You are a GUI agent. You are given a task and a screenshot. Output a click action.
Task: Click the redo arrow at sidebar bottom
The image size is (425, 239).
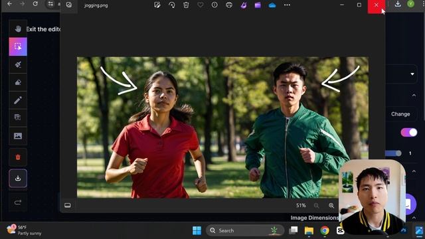click(18, 202)
